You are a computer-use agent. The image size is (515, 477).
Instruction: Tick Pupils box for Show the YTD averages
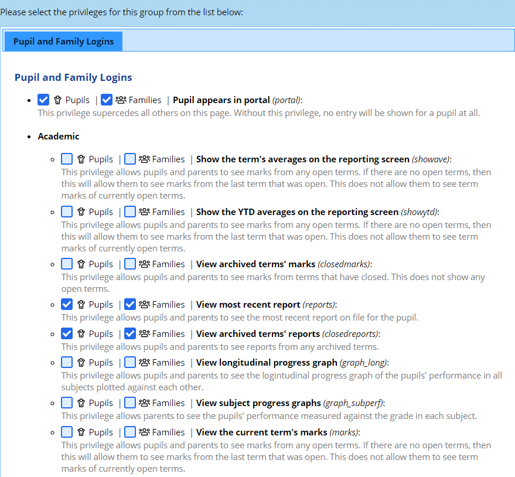67,212
